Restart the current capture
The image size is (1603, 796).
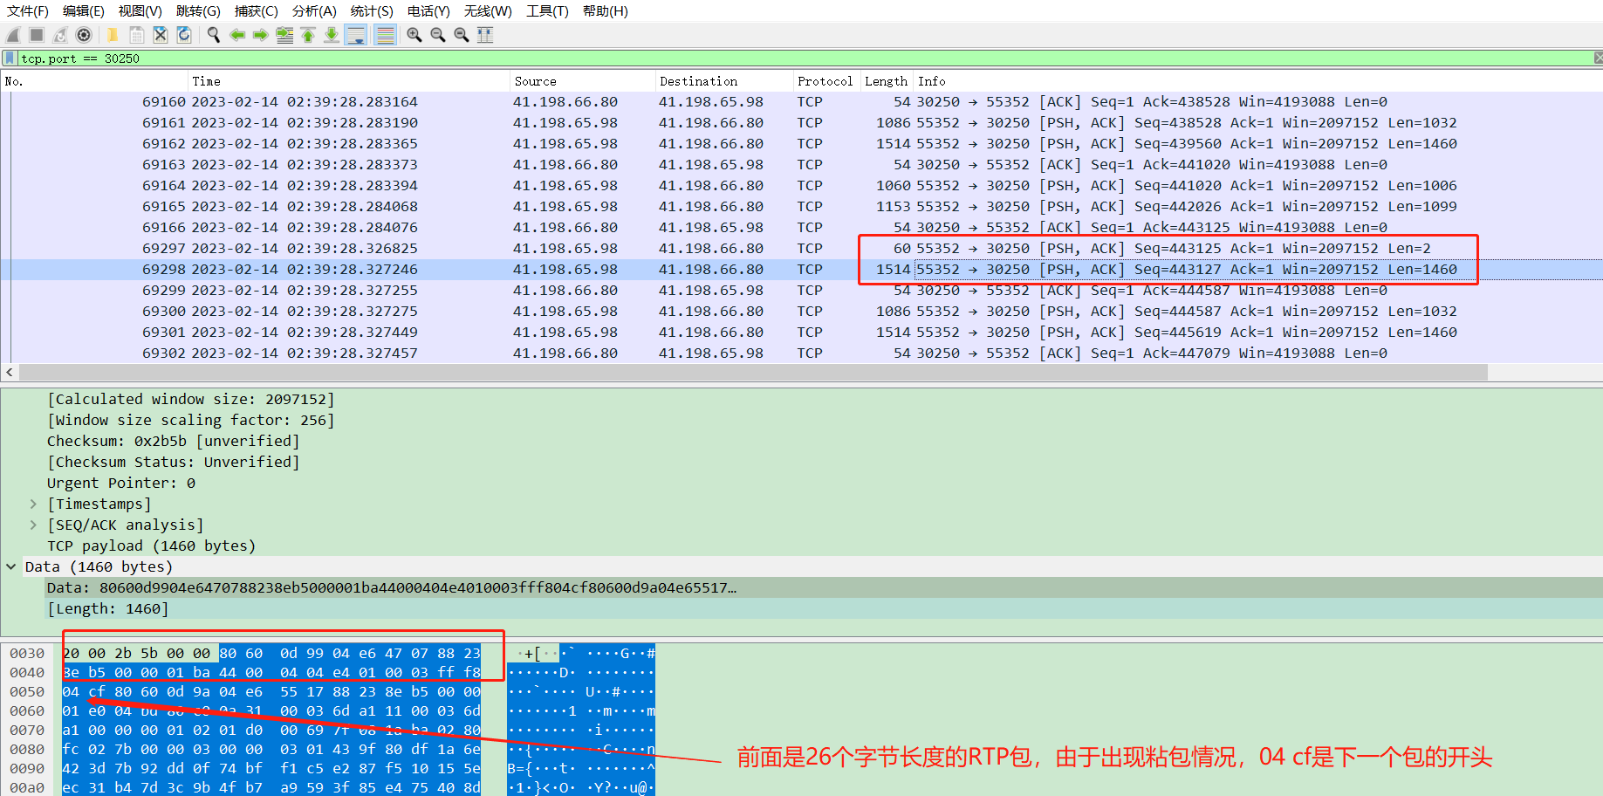60,35
